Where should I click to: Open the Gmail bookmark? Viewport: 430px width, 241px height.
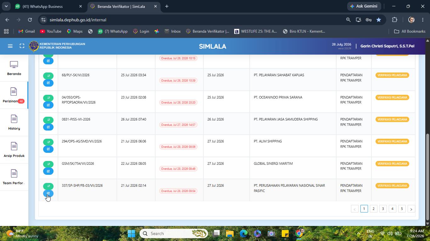pyautogui.click(x=26, y=31)
